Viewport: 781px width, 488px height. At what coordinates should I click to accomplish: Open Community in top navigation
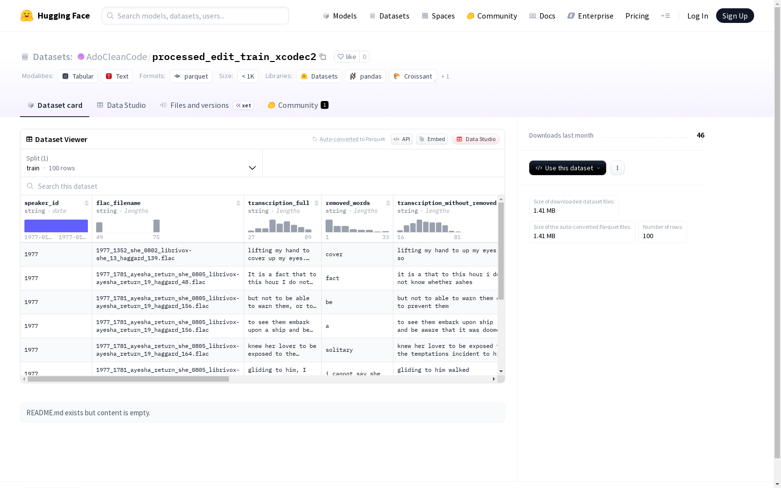tap(492, 16)
